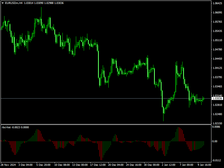Click the 7 Jan 00:00 time label
This screenshot has width=224, height=168.
pos(186,165)
